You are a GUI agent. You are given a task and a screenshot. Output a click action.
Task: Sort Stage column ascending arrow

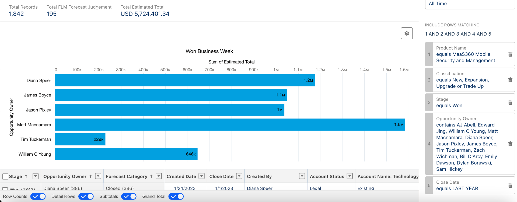coord(26,176)
